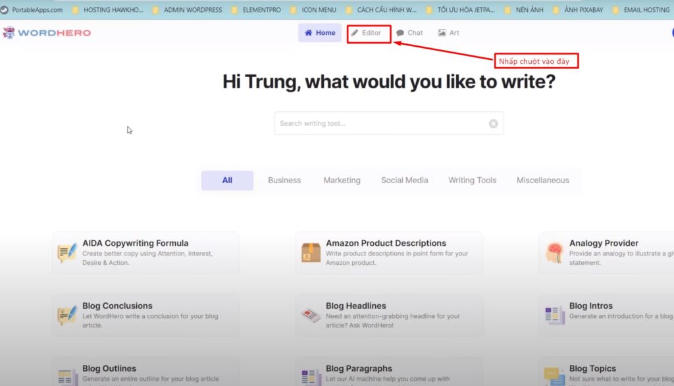Open Blog Headlines tool title
674x386 pixels.
click(x=356, y=306)
